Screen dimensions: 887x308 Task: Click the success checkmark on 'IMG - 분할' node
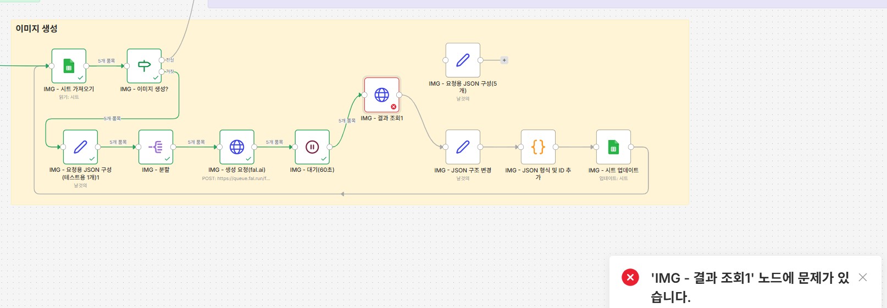167,159
